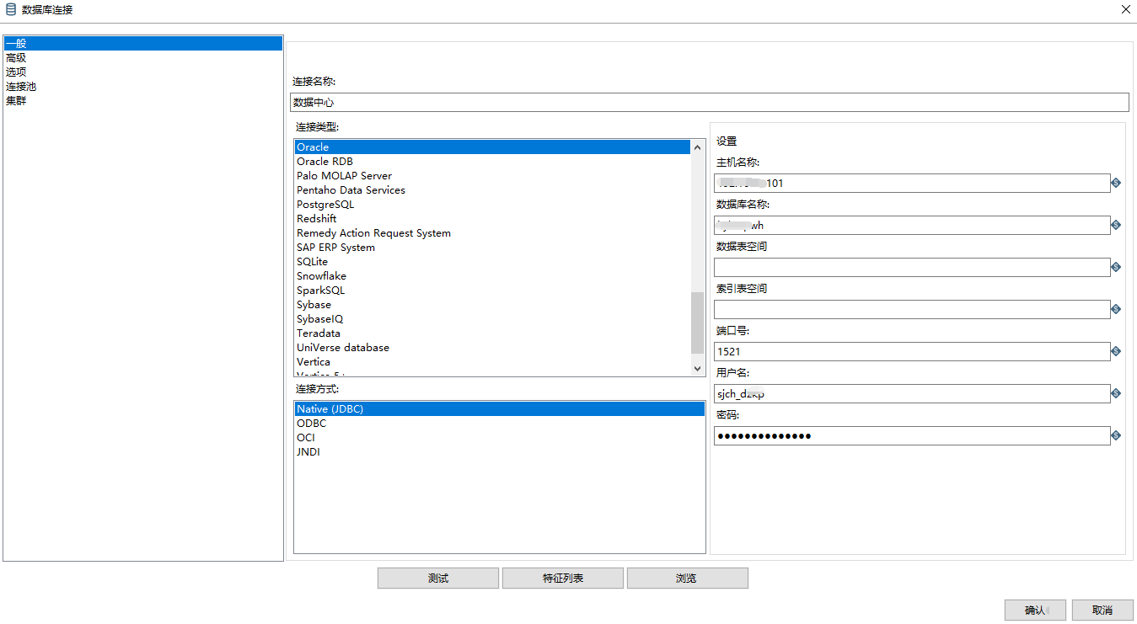
Task: Select SQLite from the connection type list
Action: pos(312,261)
